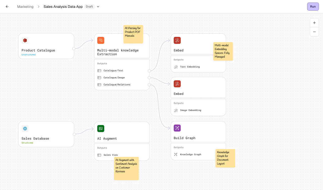Select the Sales Analysis Data App title
This screenshot has height=190, width=323.
coord(63,7)
